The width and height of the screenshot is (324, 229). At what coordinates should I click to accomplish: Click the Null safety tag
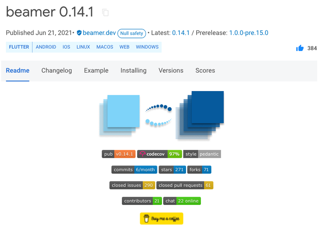click(x=132, y=33)
